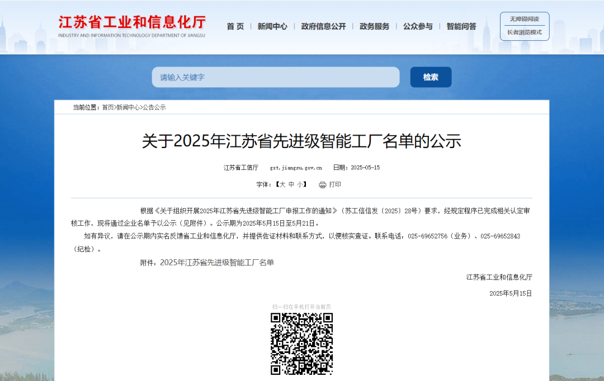Open 智能问答 in the navigation bar

click(461, 26)
